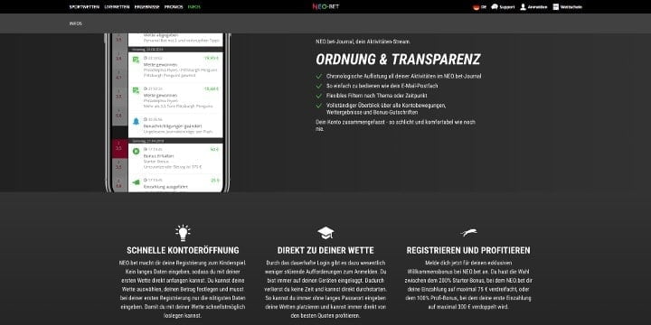651x325 pixels.
Task: Open Support via the headset icon
Action: pos(495,6)
